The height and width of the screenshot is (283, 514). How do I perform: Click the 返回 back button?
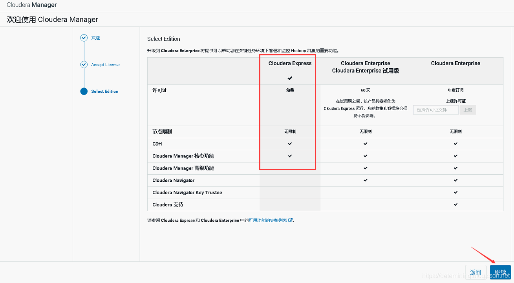tap(476, 272)
